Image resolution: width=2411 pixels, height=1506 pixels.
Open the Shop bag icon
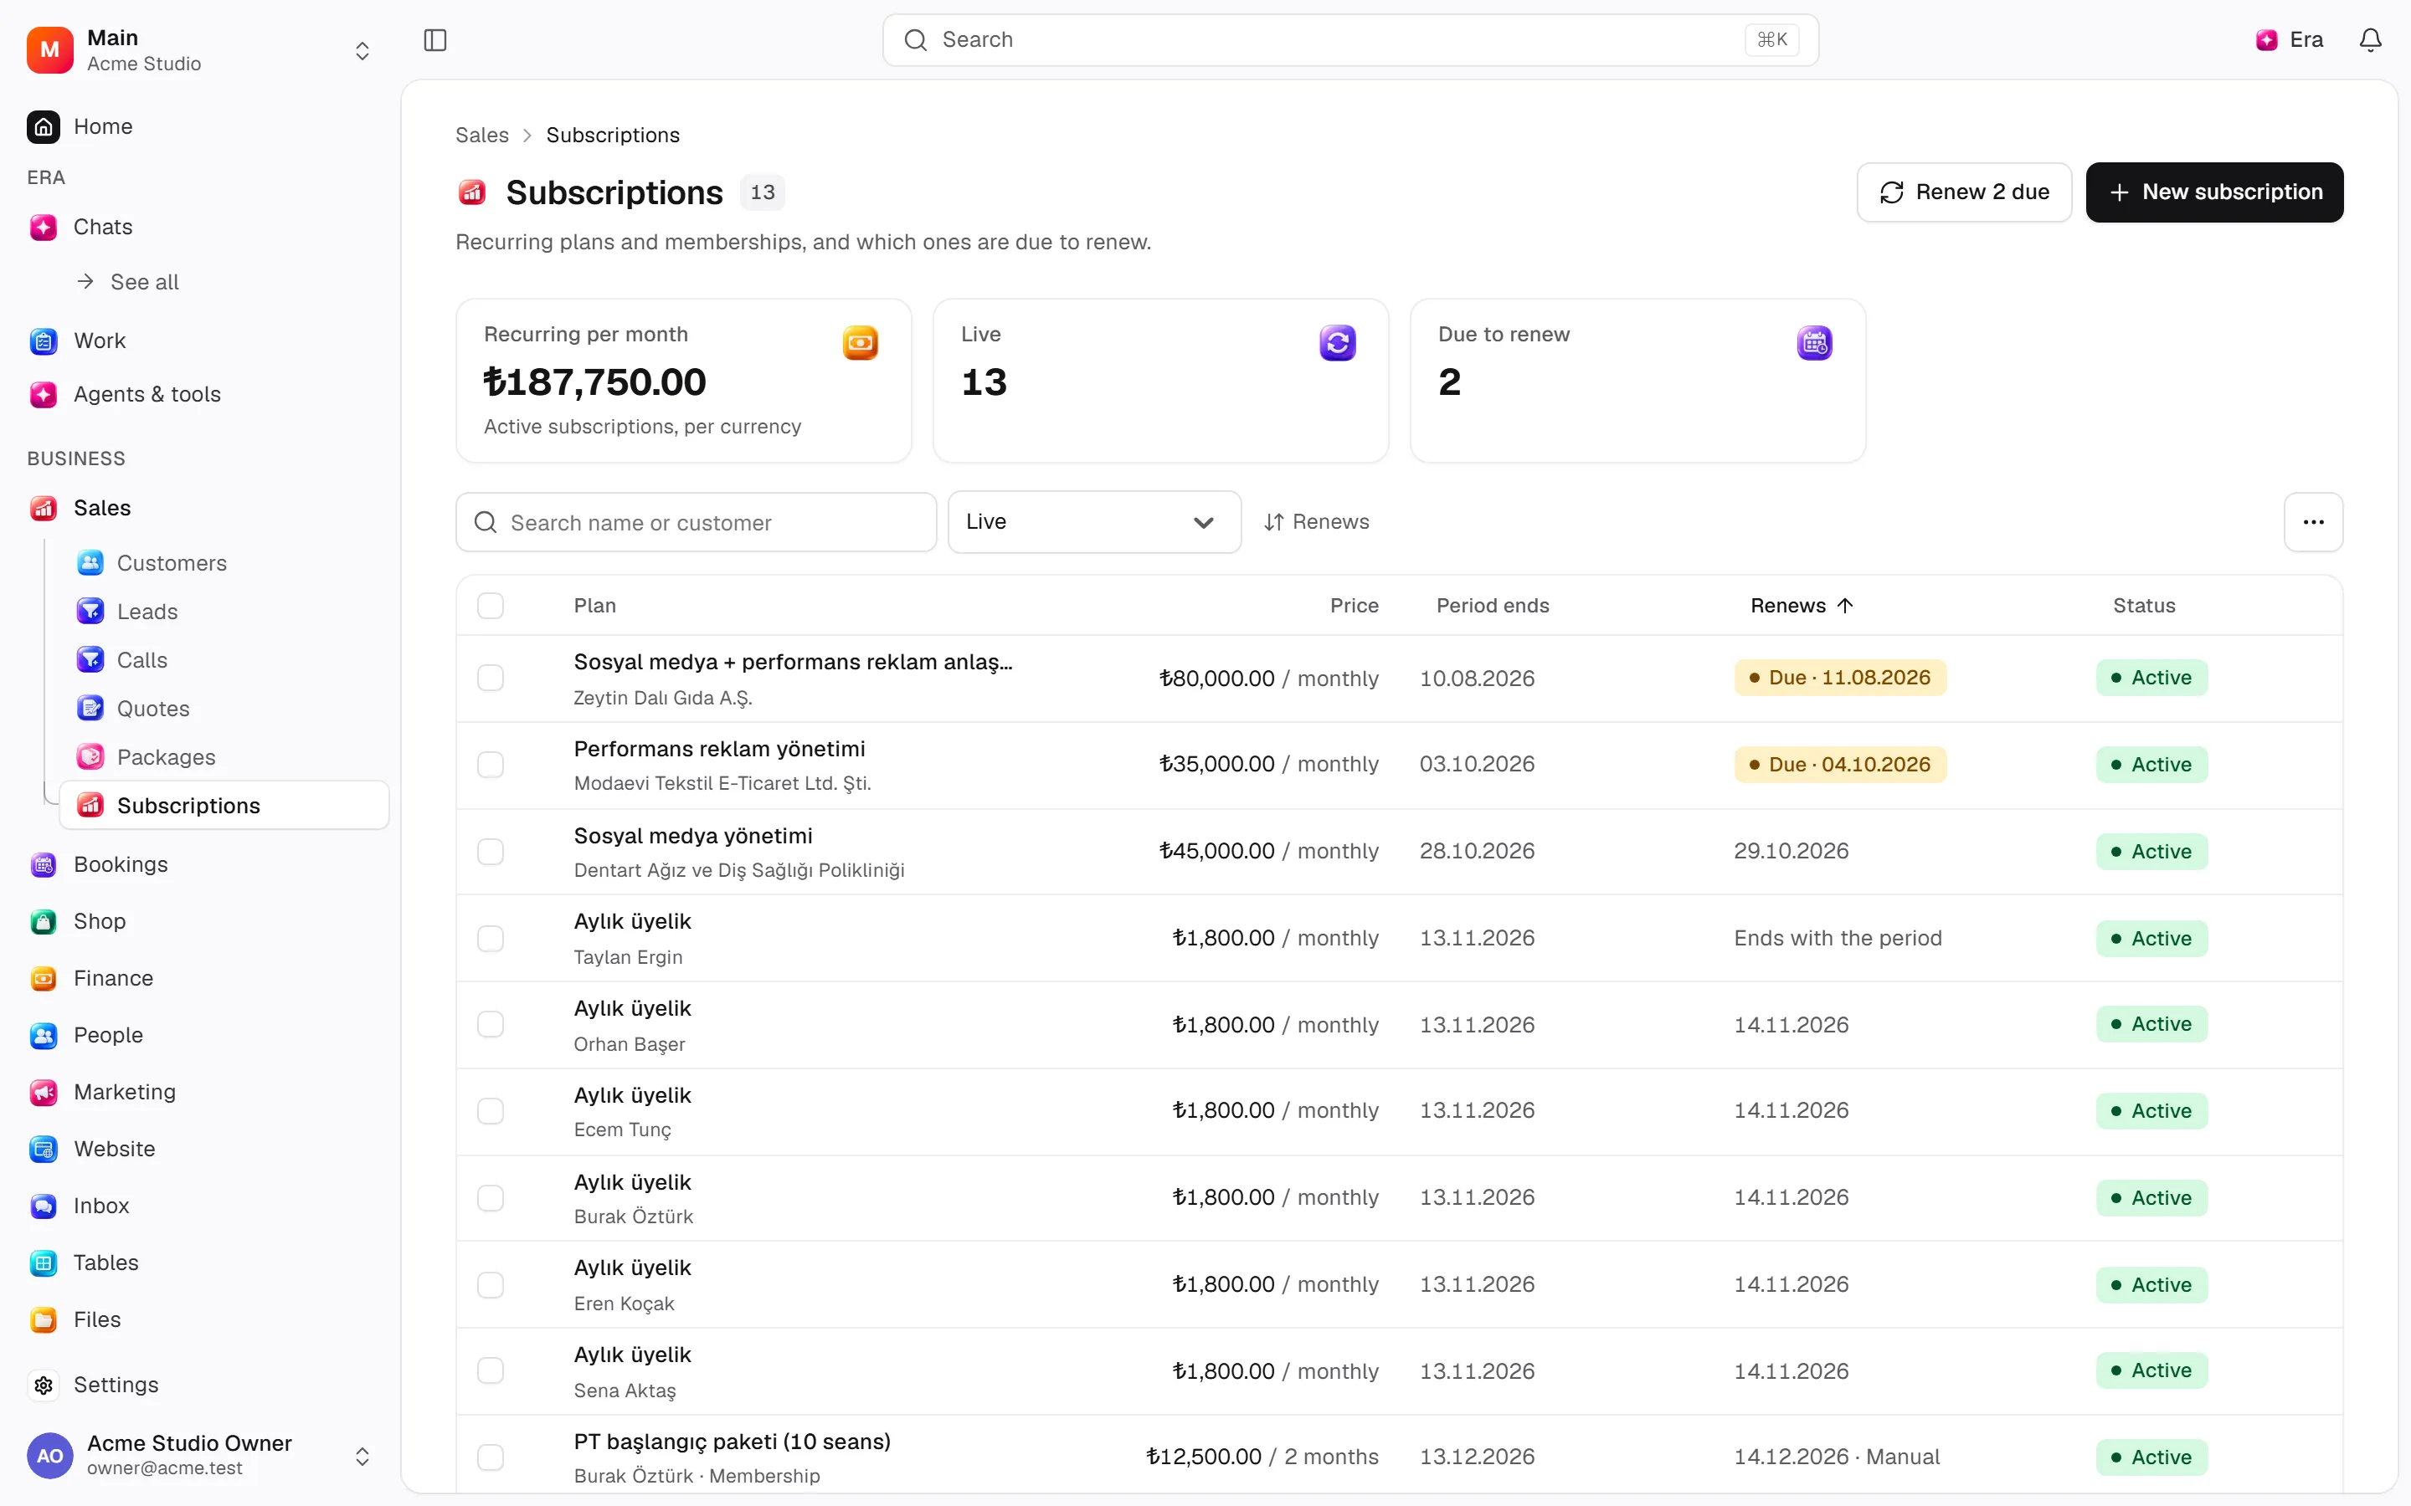(43, 921)
